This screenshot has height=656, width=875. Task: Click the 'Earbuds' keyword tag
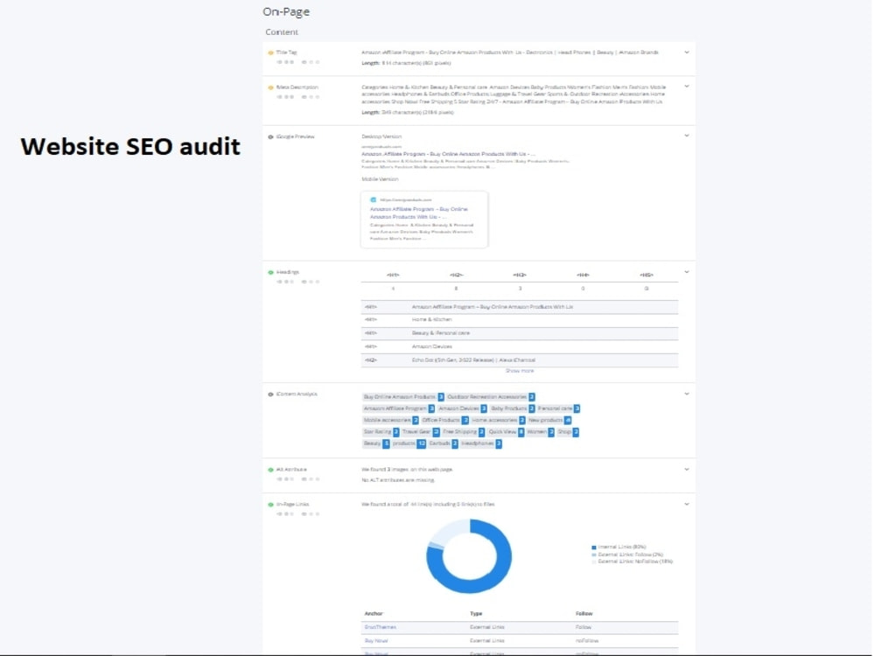coord(444,444)
